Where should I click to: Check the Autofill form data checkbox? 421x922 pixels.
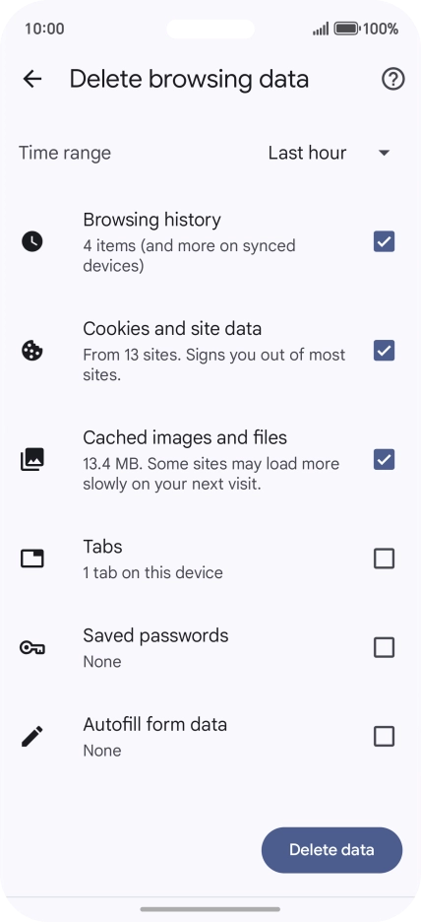click(x=384, y=736)
